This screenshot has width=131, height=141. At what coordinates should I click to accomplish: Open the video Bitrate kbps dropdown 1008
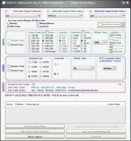click(x=100, y=43)
